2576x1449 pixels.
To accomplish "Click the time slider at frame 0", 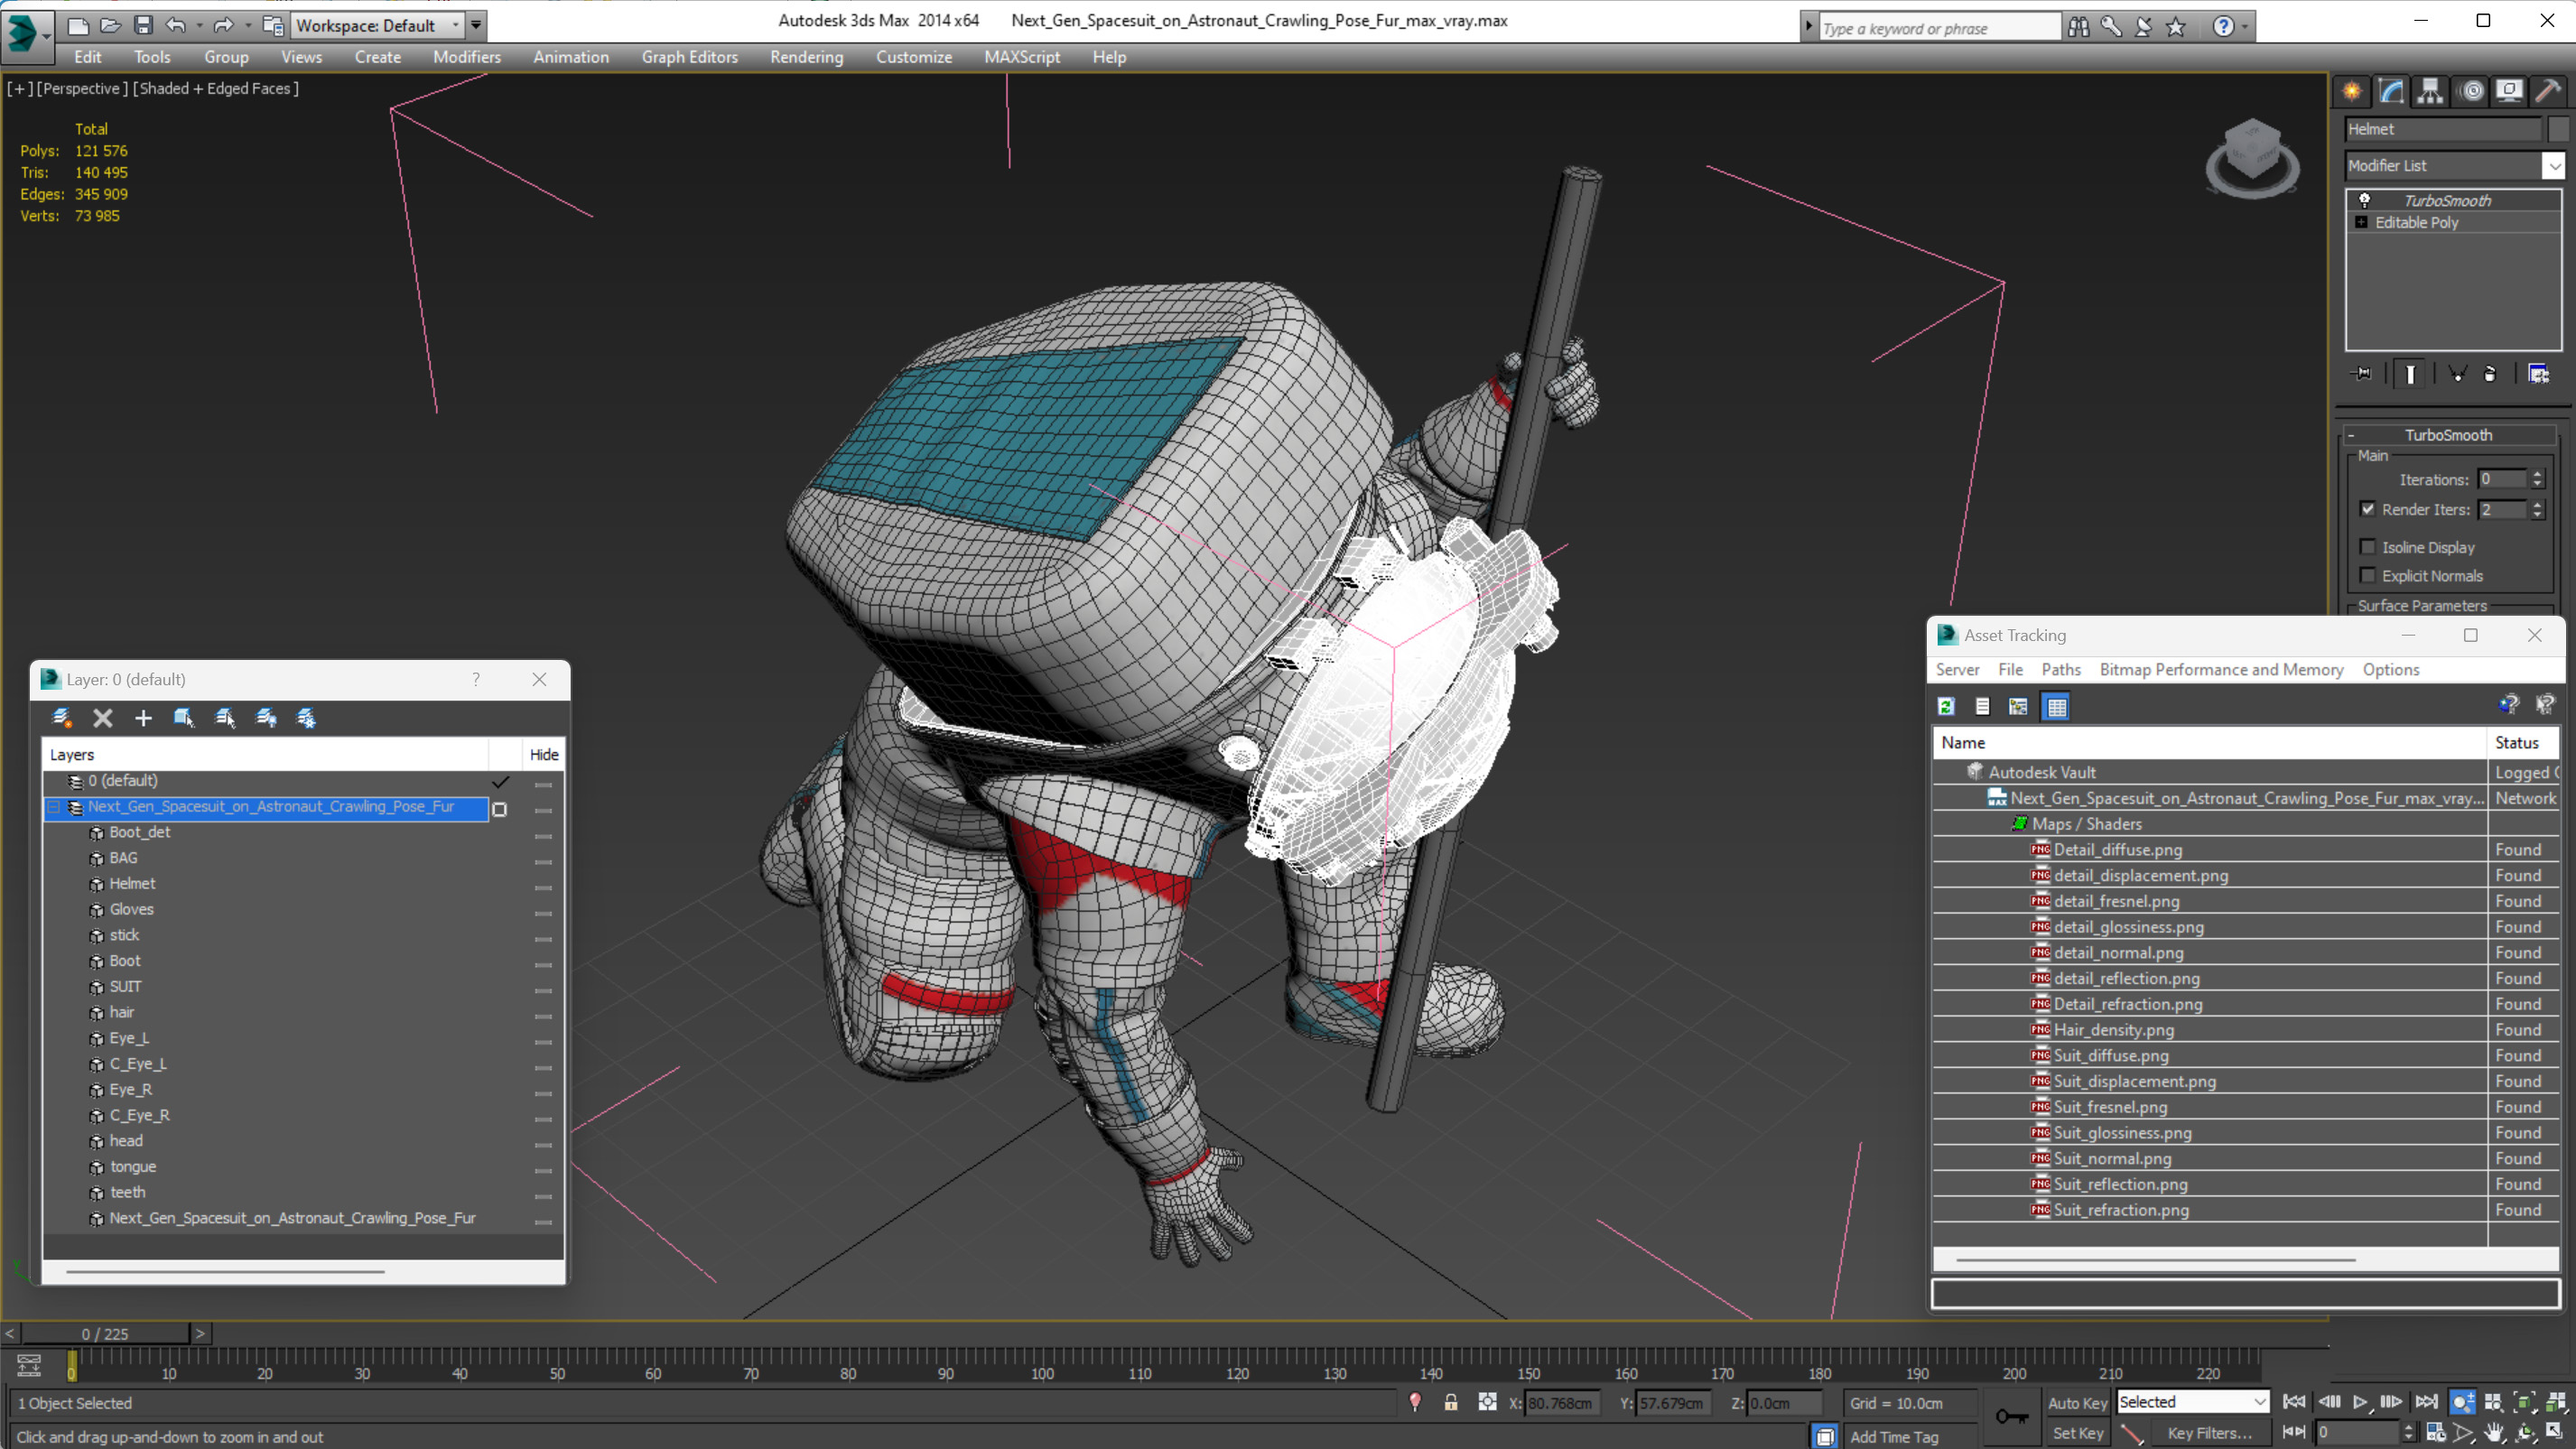I will tap(105, 1334).
